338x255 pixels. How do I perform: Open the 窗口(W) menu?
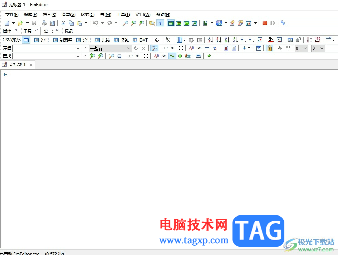coord(143,15)
